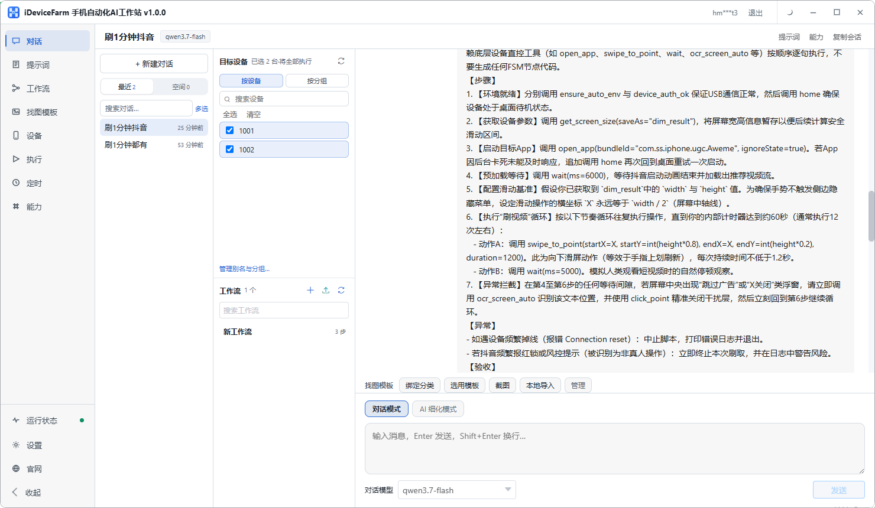Click the 选用模板 button

[x=465, y=385]
